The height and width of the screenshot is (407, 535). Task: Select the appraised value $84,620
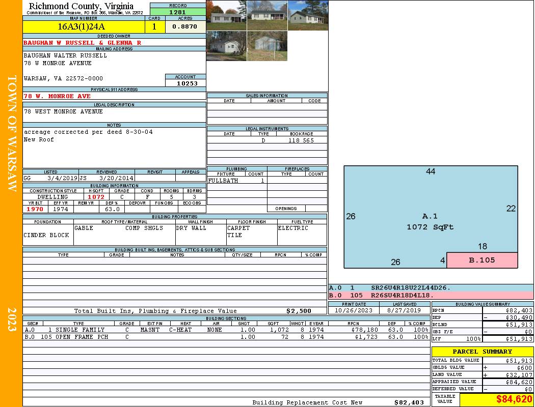(x=519, y=382)
